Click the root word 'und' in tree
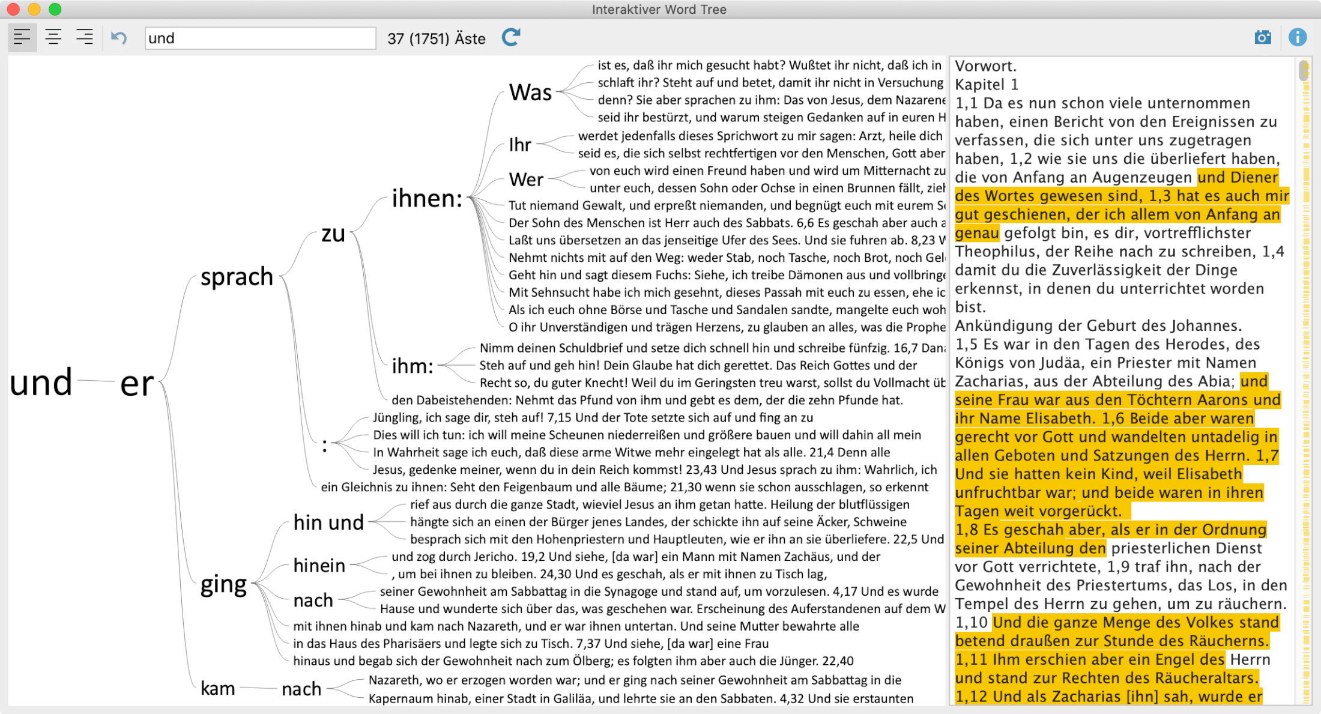This screenshot has height=714, width=1321. coord(41,382)
